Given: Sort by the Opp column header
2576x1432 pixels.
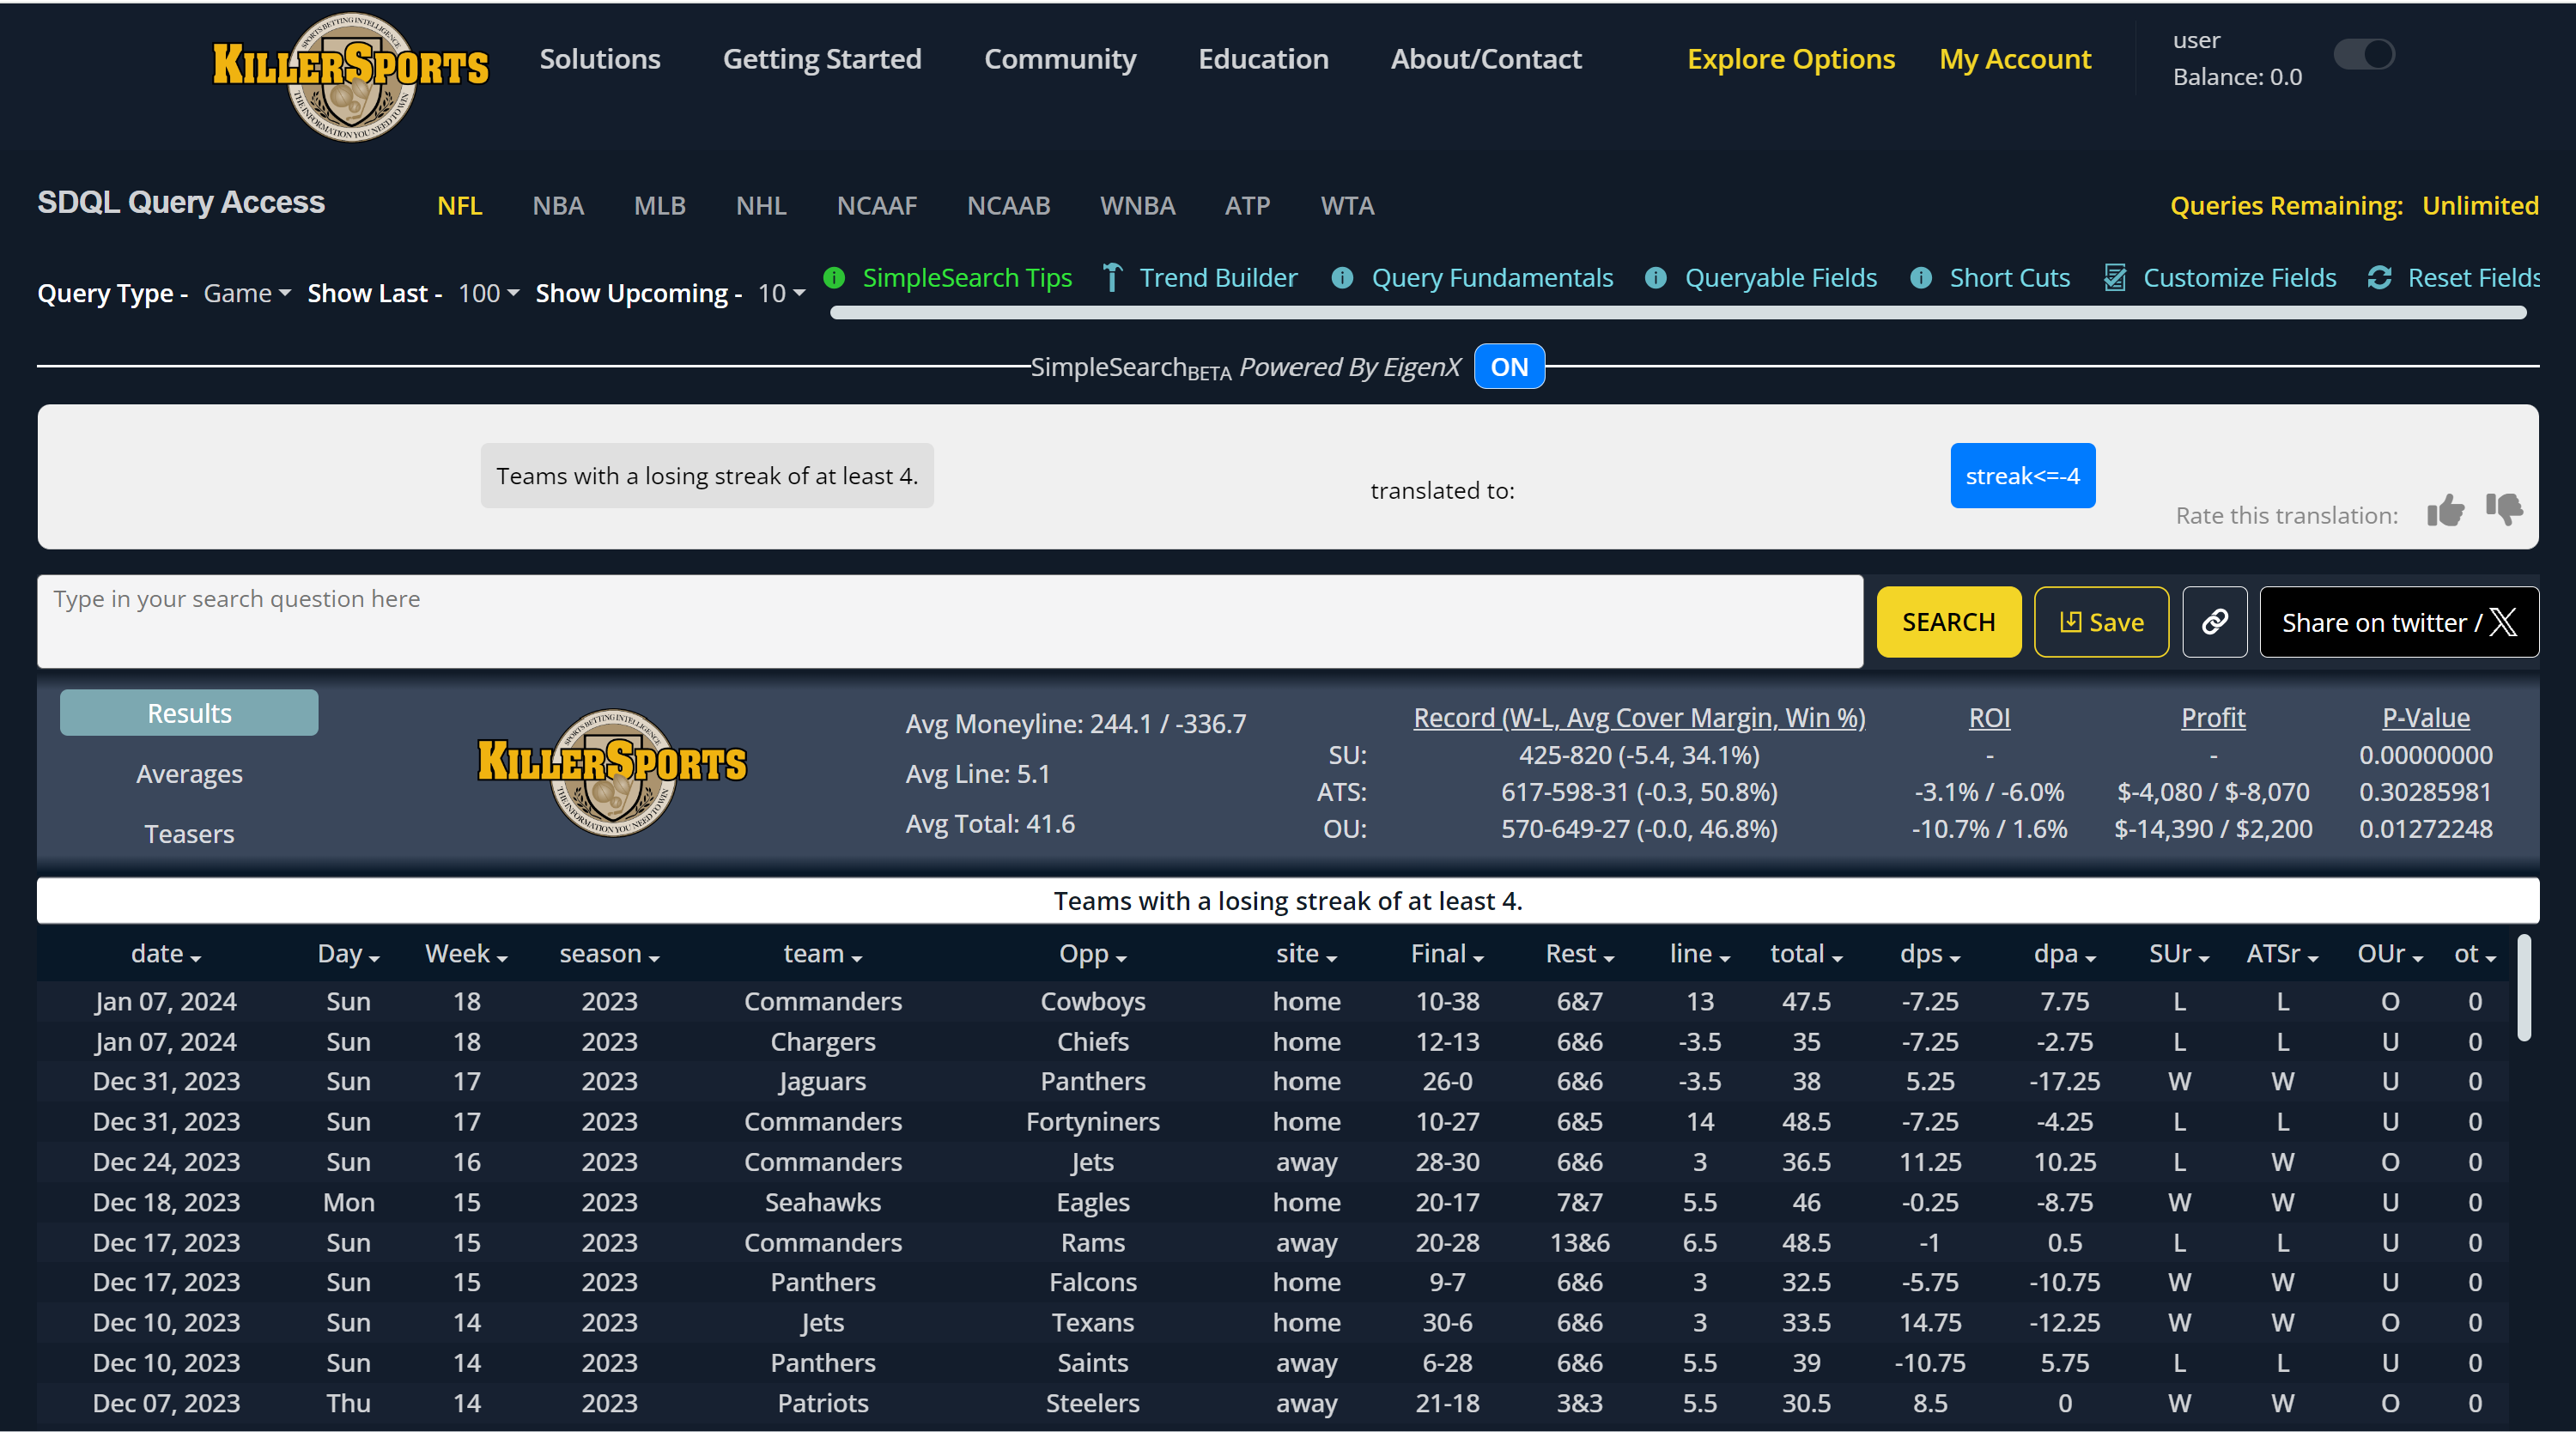Looking at the screenshot, I should 1092,954.
